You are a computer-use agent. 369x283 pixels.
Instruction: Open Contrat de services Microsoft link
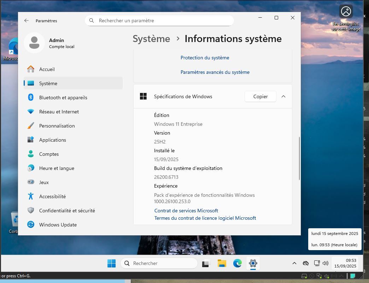coord(186,211)
